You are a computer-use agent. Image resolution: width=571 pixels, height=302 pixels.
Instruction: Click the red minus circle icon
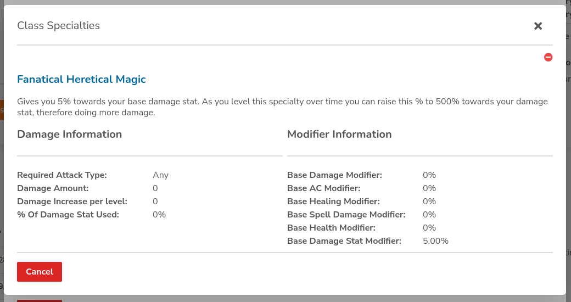click(x=548, y=57)
